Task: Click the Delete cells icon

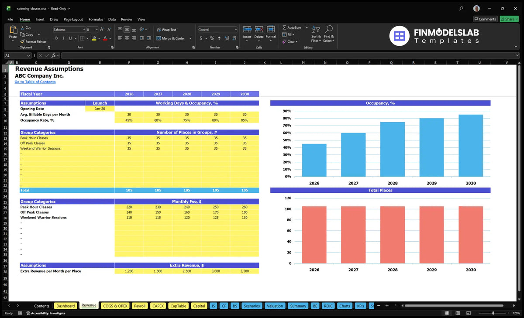Action: click(x=259, y=29)
